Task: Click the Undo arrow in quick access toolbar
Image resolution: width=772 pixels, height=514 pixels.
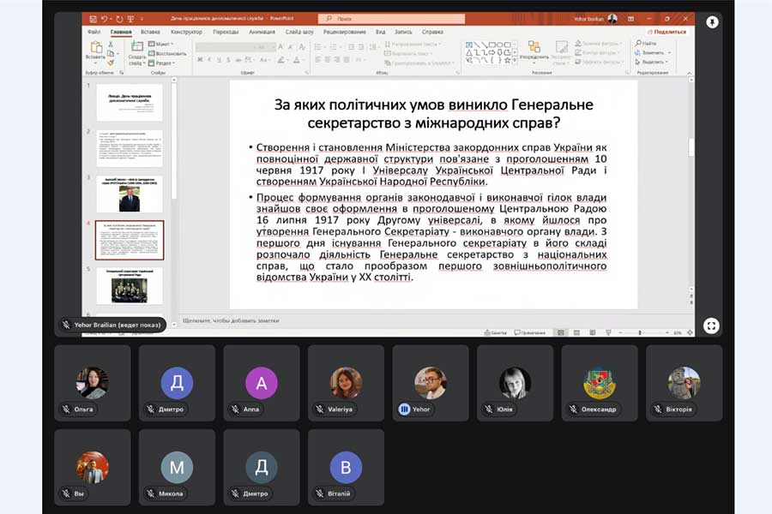Action: (104, 19)
